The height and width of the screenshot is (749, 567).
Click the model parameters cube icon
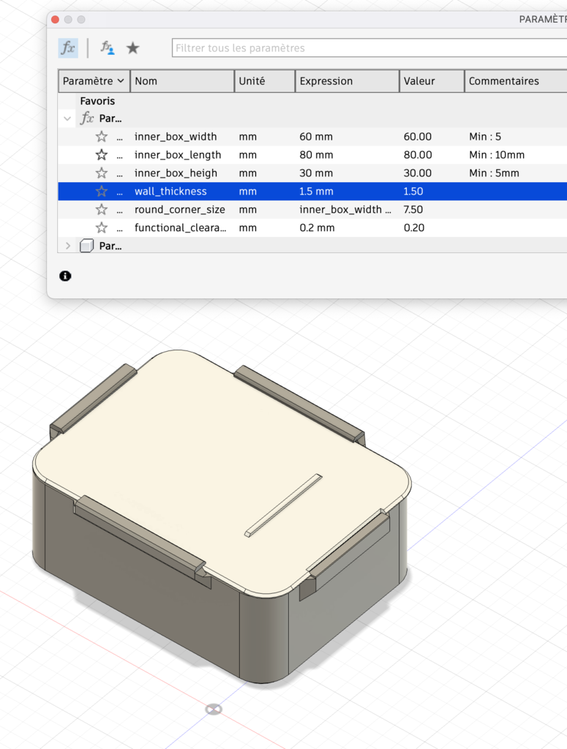pyautogui.click(x=86, y=246)
